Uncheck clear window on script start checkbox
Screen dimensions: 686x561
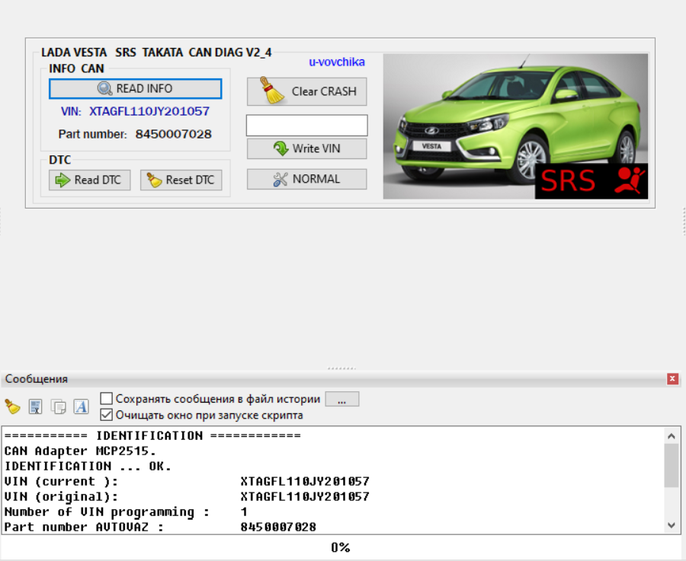pyautogui.click(x=106, y=415)
